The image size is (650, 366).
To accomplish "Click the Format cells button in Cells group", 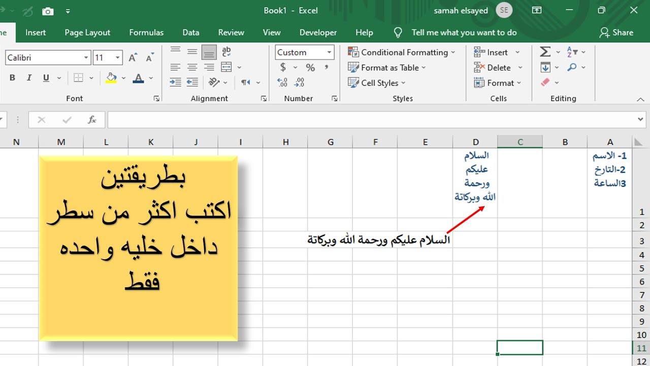I will coord(498,83).
